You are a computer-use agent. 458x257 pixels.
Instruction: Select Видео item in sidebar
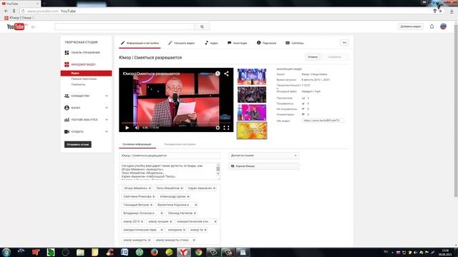click(x=86, y=73)
